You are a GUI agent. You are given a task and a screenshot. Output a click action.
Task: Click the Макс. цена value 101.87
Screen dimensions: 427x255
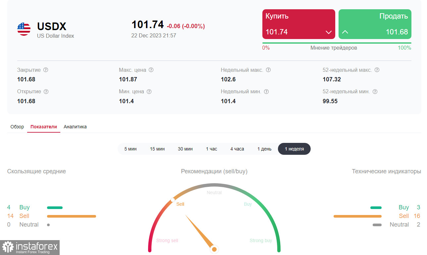pyautogui.click(x=128, y=79)
